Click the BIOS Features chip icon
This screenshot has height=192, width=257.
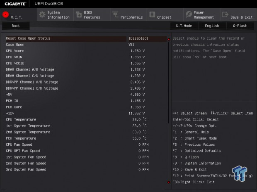(x=79, y=14)
